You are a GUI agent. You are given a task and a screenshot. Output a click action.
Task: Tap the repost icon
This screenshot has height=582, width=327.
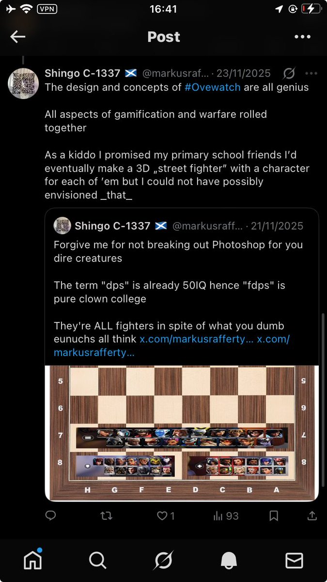coord(106,516)
